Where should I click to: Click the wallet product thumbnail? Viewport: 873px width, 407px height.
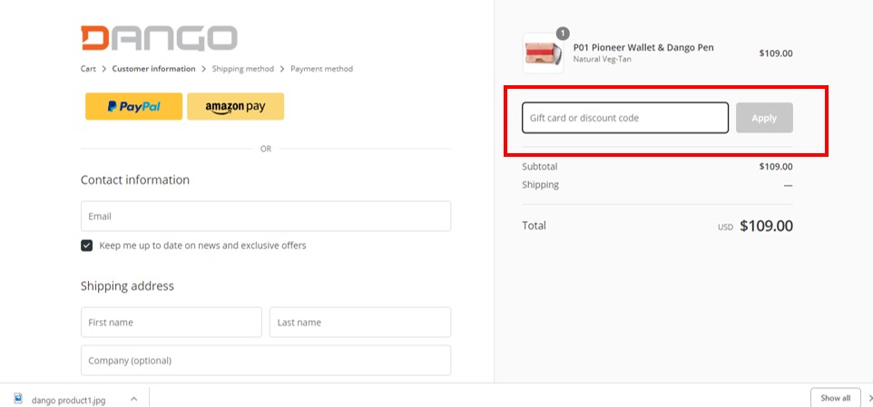click(543, 53)
